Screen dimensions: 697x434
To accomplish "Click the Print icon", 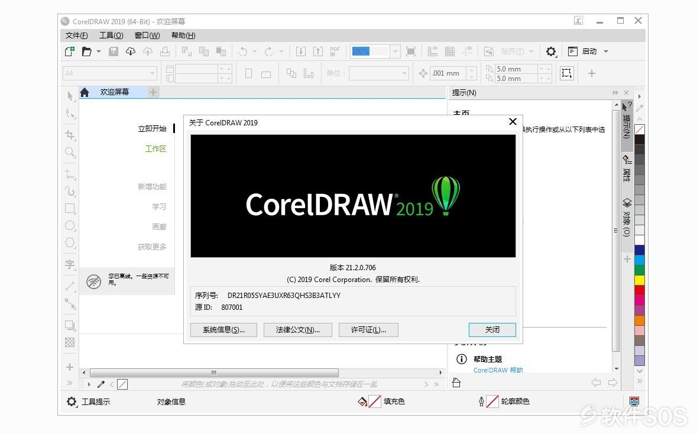I will [x=165, y=51].
